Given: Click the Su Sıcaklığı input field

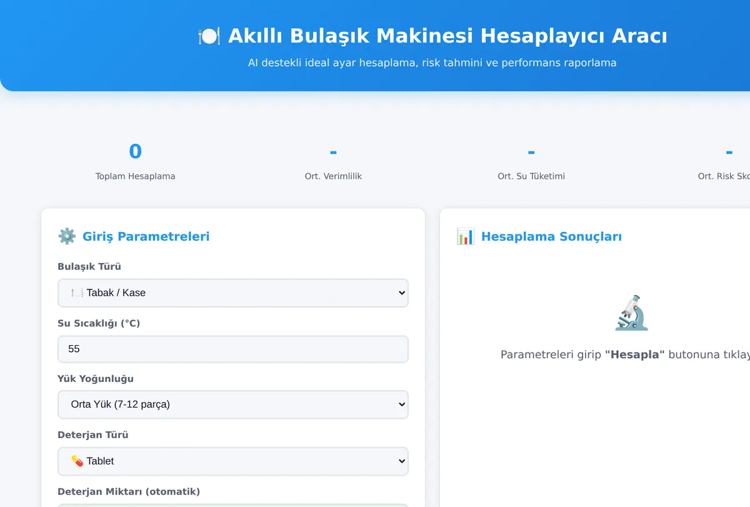Looking at the screenshot, I should click(232, 349).
